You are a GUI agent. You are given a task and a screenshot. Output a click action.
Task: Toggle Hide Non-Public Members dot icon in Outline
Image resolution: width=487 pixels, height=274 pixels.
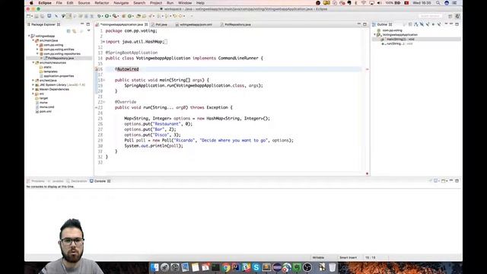pyautogui.click(x=433, y=24)
